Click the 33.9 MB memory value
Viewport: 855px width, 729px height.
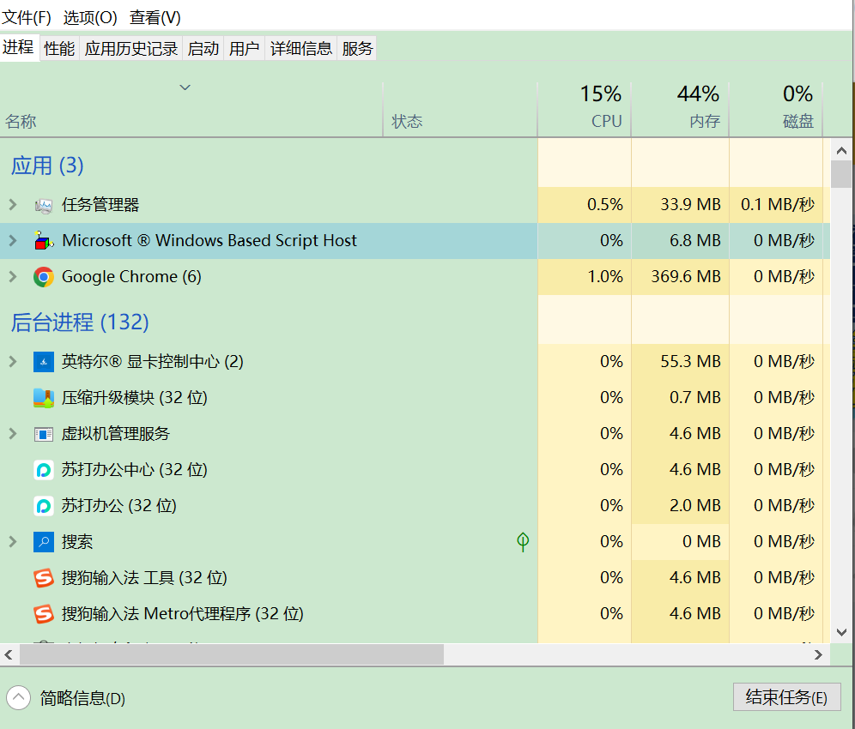click(690, 205)
